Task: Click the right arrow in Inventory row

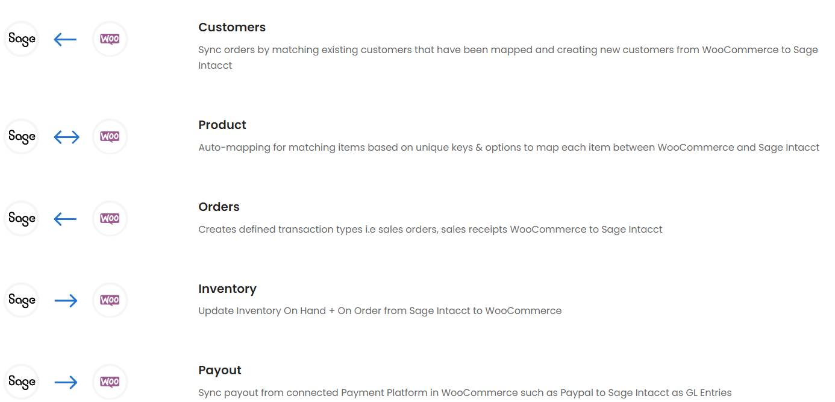Action: (x=66, y=301)
